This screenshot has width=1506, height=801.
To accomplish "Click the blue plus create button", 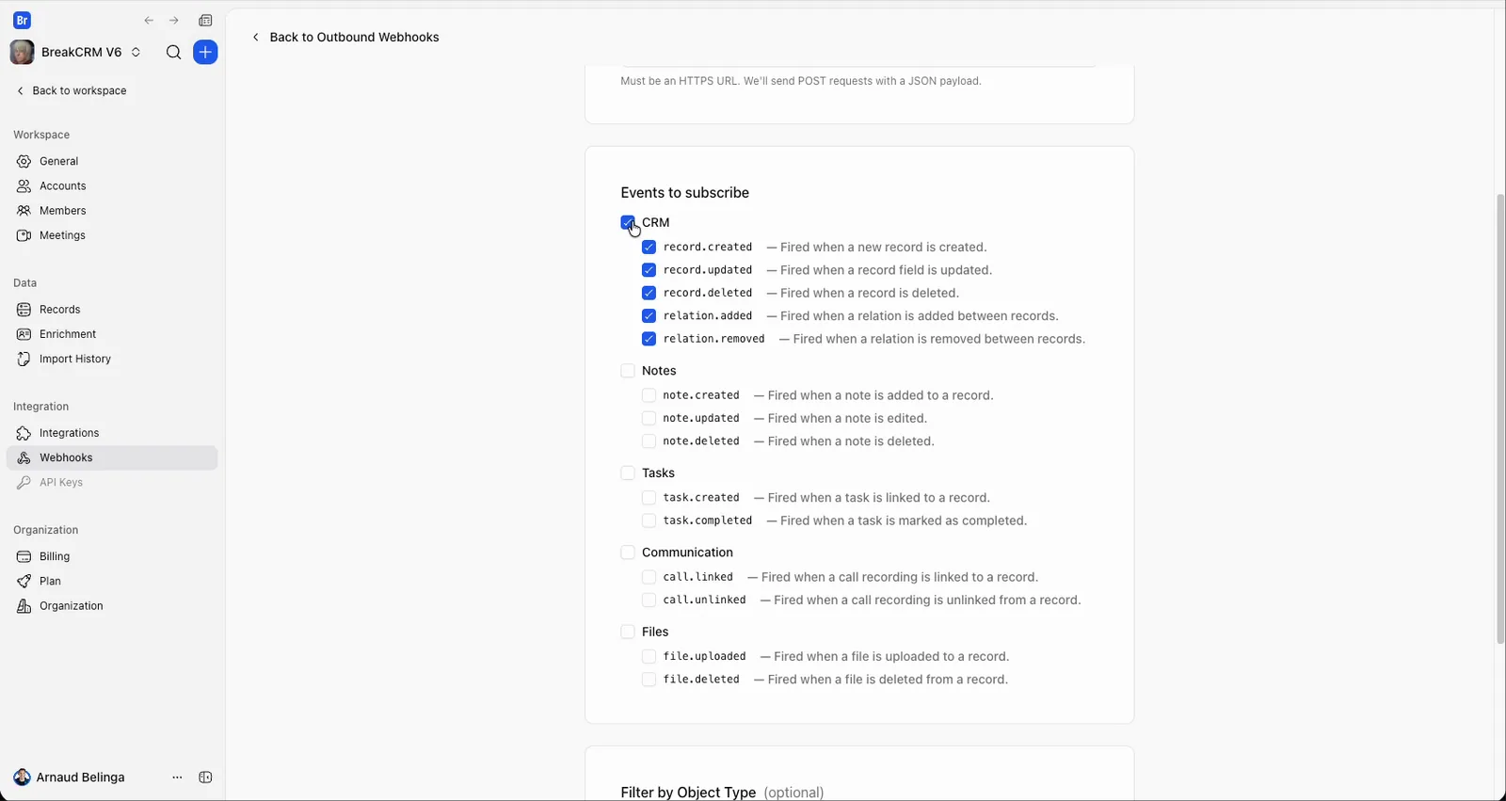I will [205, 53].
